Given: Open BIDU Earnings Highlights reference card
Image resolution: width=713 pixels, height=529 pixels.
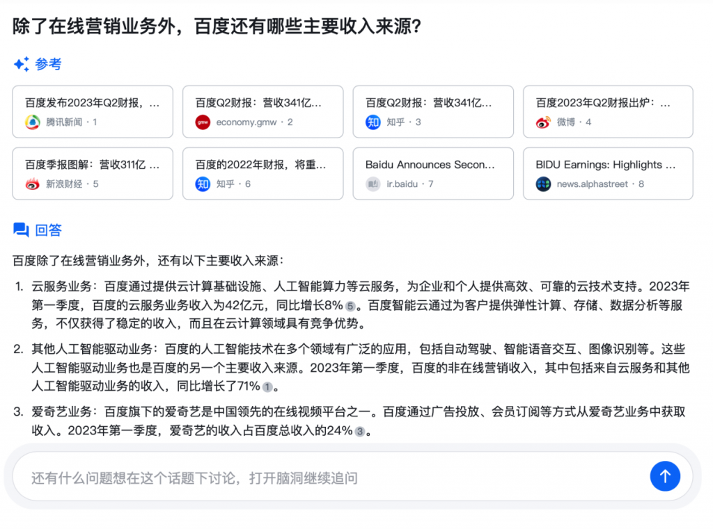Looking at the screenshot, I should 608,174.
